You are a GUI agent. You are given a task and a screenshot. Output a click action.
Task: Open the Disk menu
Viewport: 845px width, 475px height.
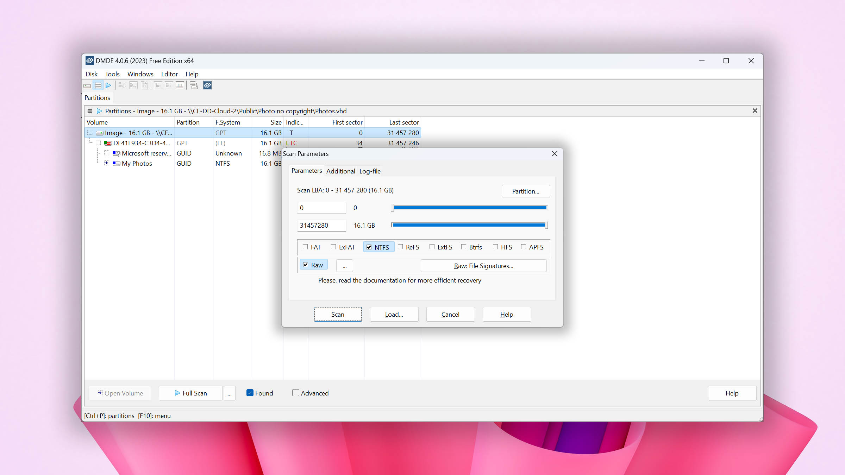92,74
